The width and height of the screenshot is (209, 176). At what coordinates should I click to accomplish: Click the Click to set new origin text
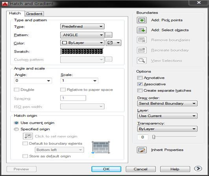[x=56, y=136]
